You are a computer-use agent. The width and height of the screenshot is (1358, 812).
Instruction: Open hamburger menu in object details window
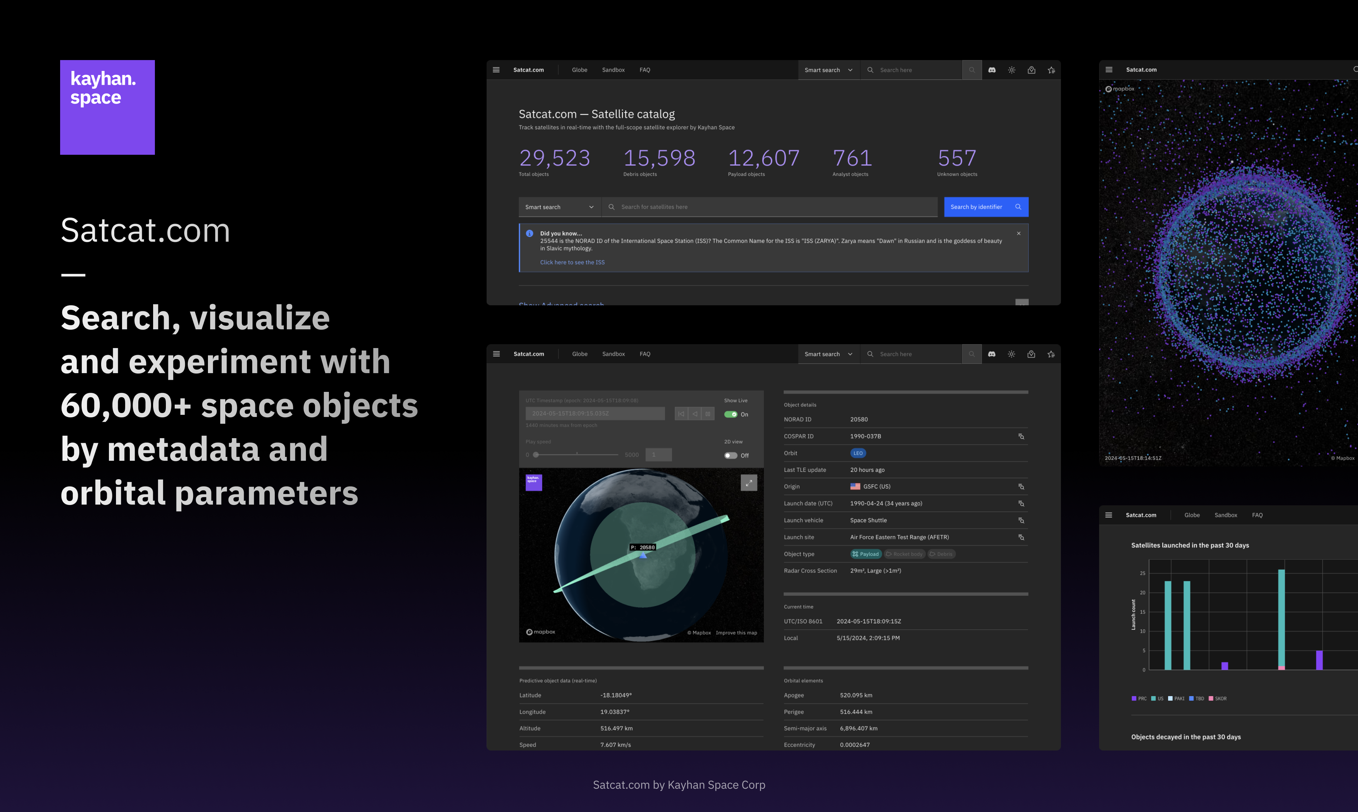click(x=496, y=354)
